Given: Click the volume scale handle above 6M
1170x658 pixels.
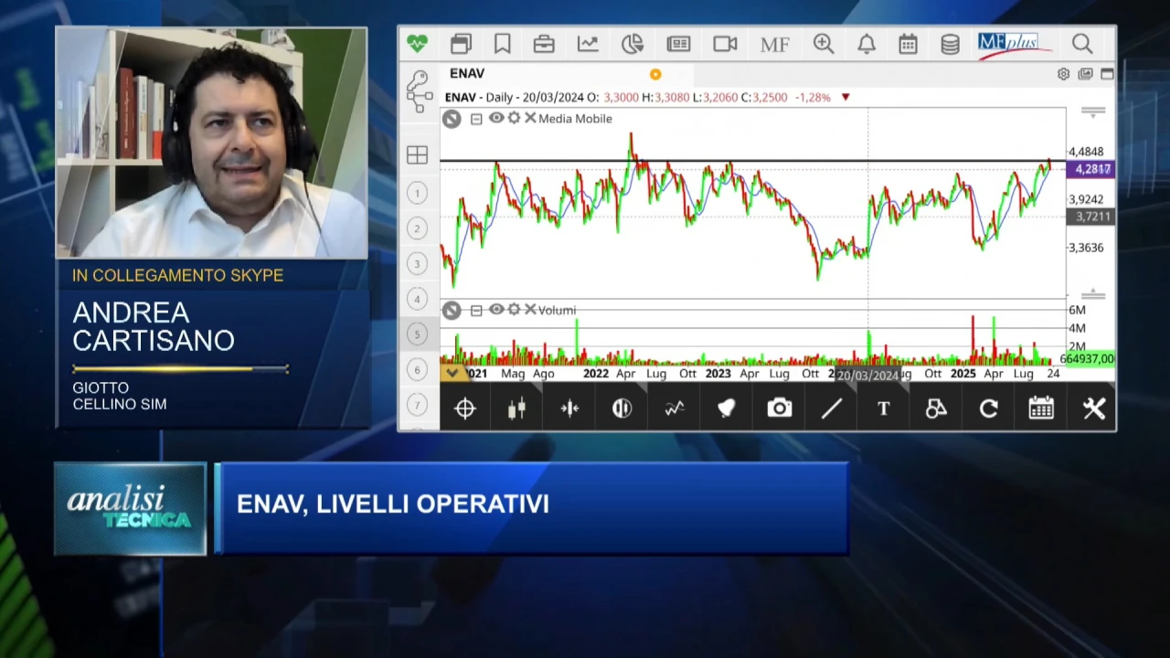Looking at the screenshot, I should [x=1092, y=294].
